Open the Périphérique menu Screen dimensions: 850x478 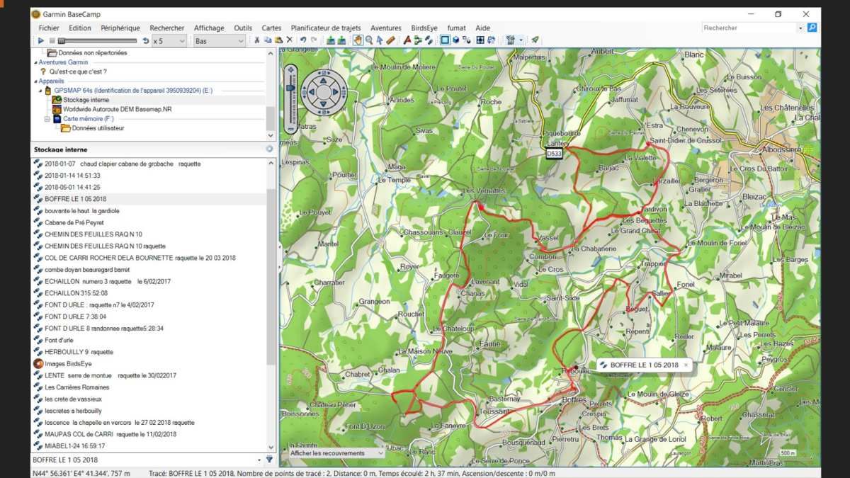(120, 28)
